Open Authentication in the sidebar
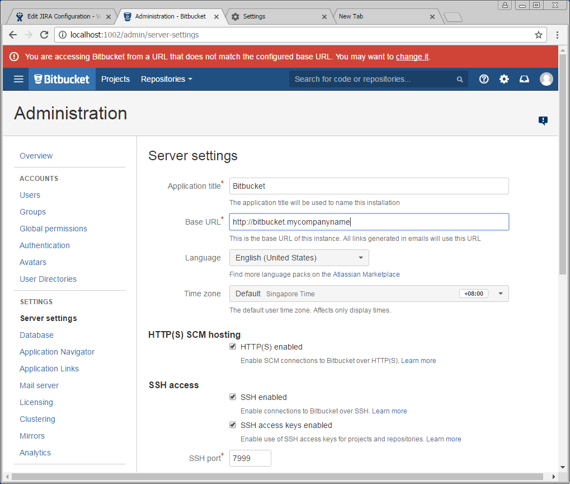The width and height of the screenshot is (570, 484). 45,245
